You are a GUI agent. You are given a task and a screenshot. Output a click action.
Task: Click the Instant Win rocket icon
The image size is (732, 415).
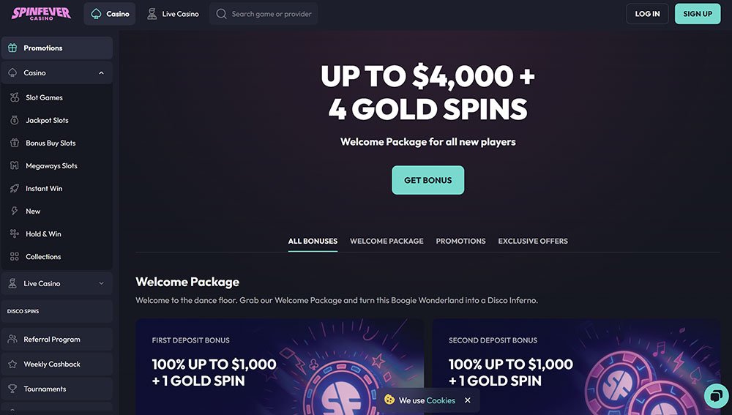(x=15, y=188)
